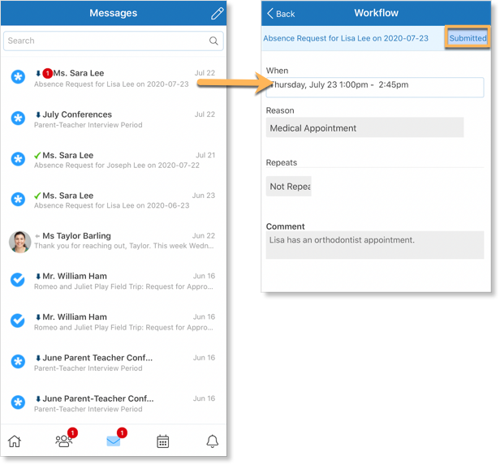Focus the Search messages field
Image resolution: width=500 pixels, height=465 pixels.
coord(113,41)
